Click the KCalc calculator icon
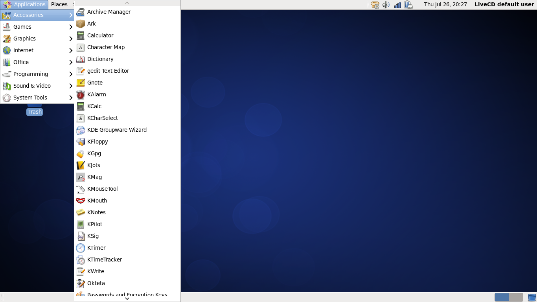Screen dimensions: 537x302 click(81, 106)
